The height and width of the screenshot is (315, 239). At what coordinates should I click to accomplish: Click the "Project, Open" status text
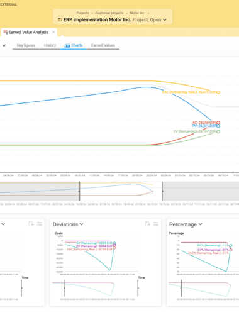click(x=147, y=20)
